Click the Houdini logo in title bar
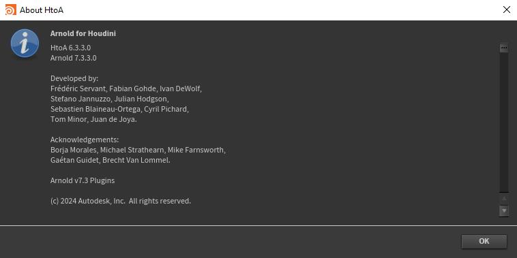The image size is (517, 258). (x=10, y=10)
